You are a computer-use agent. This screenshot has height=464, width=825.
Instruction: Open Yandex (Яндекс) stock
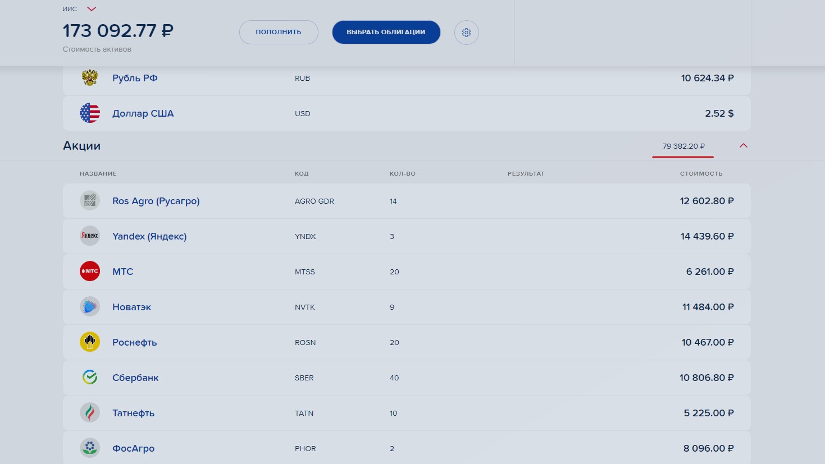click(149, 236)
